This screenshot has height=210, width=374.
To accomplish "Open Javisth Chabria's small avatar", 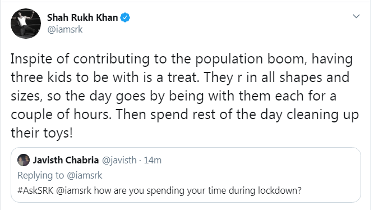I will pyautogui.click(x=24, y=160).
